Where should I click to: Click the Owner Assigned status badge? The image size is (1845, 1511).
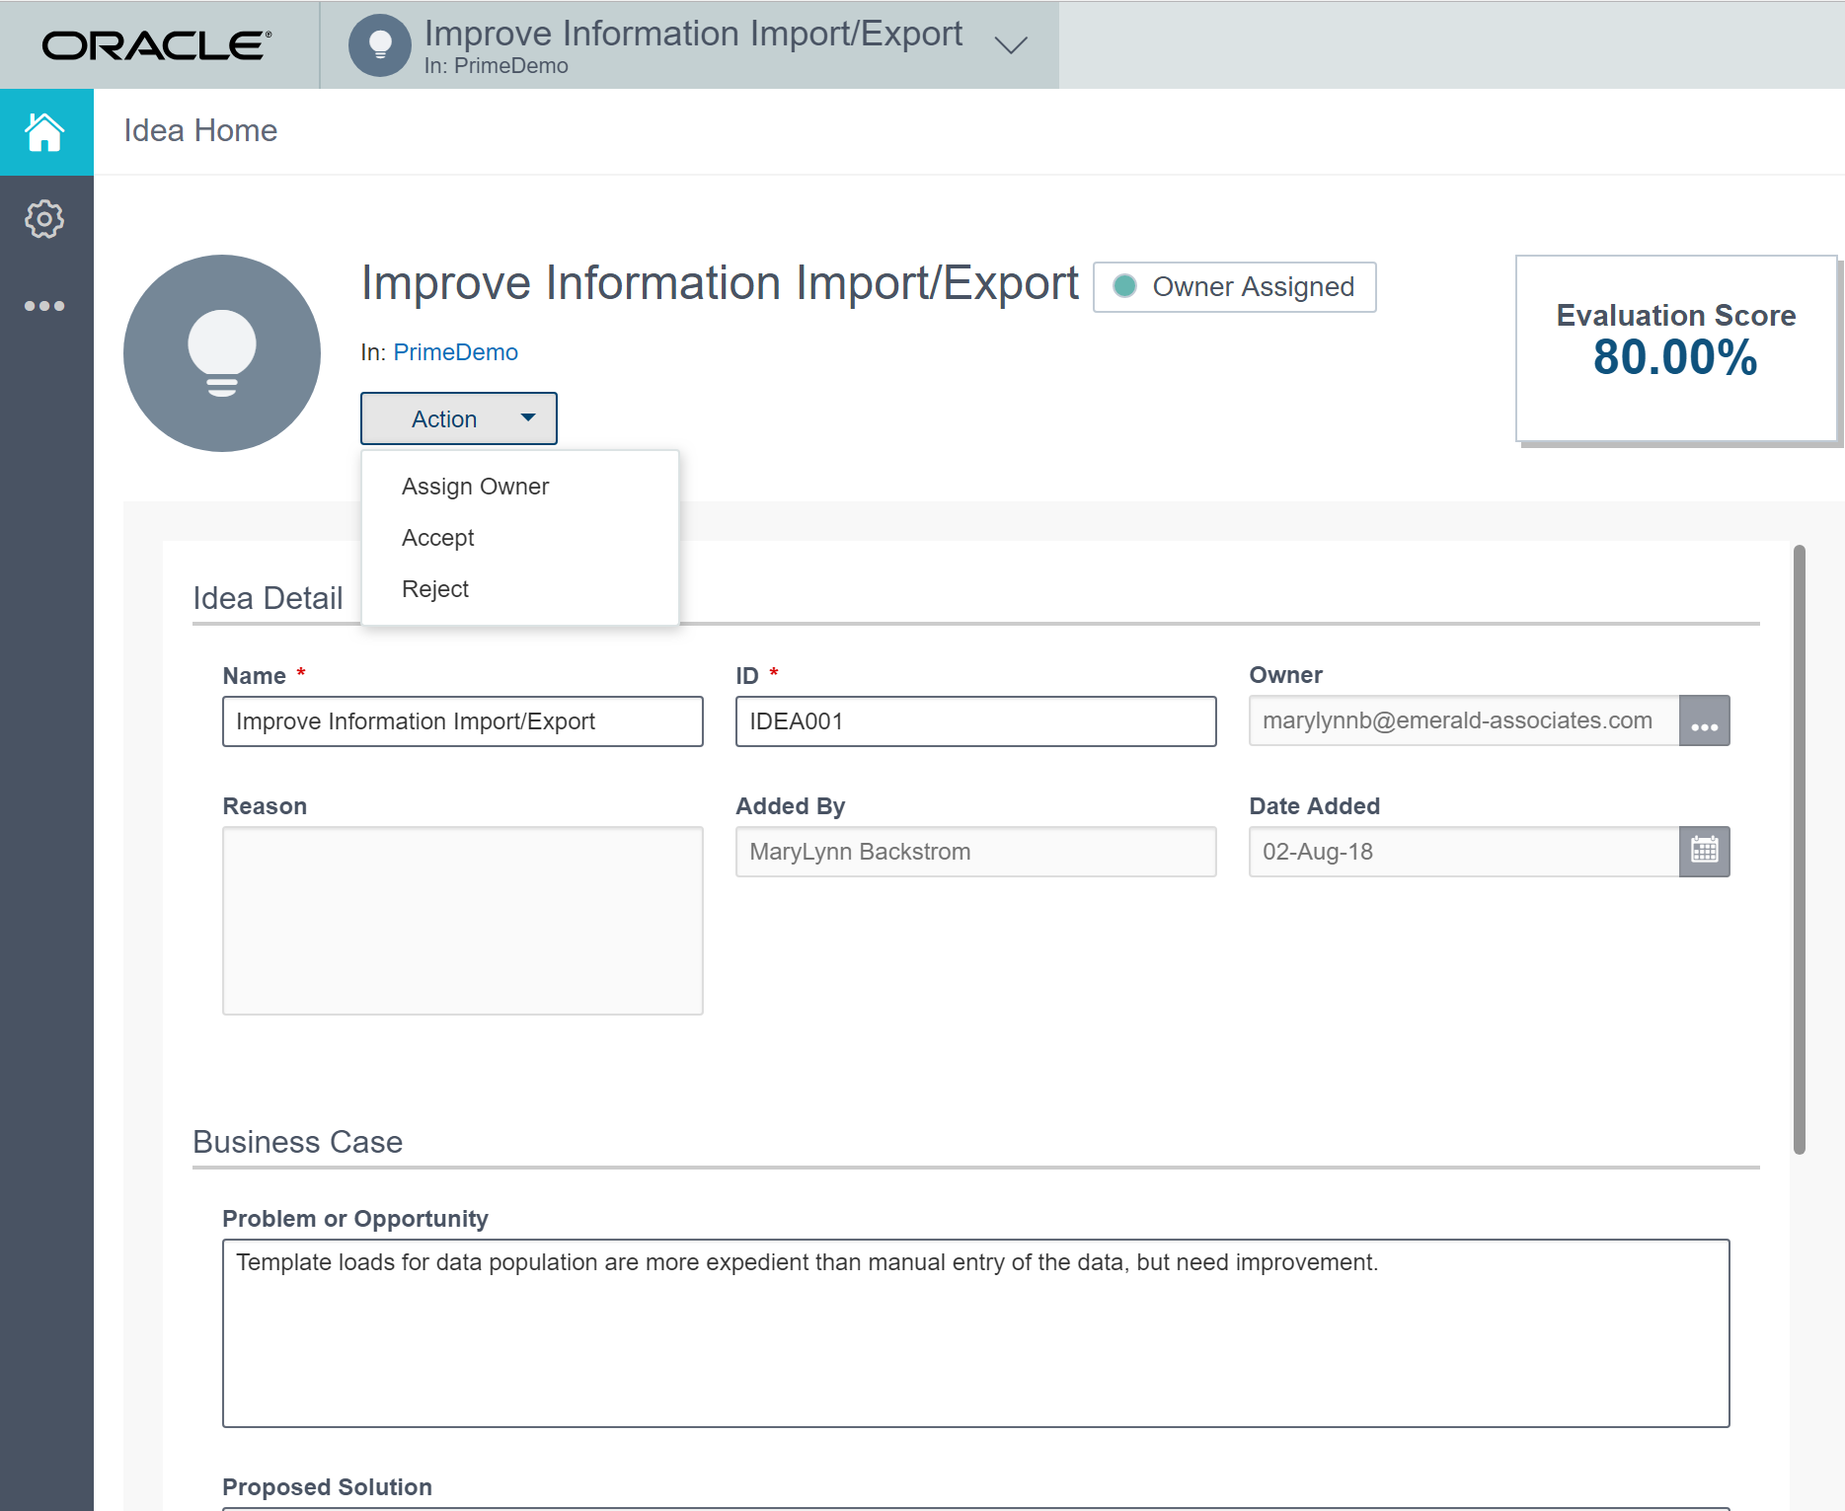point(1235,287)
